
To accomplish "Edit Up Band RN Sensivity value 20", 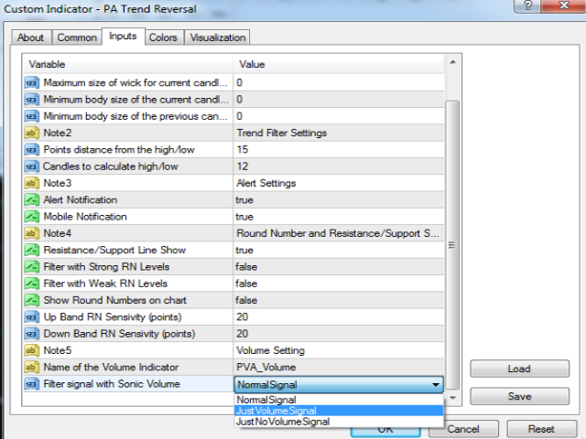I will [339, 317].
